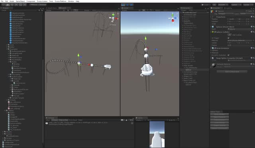
Task: Click the Default-Material preview sphere
Action: pyautogui.click(x=214, y=65)
